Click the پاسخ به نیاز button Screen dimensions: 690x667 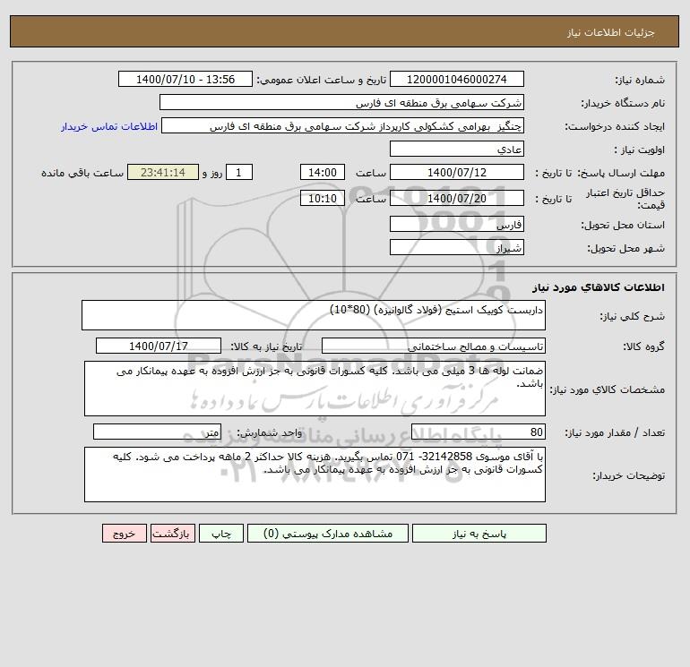479,534
